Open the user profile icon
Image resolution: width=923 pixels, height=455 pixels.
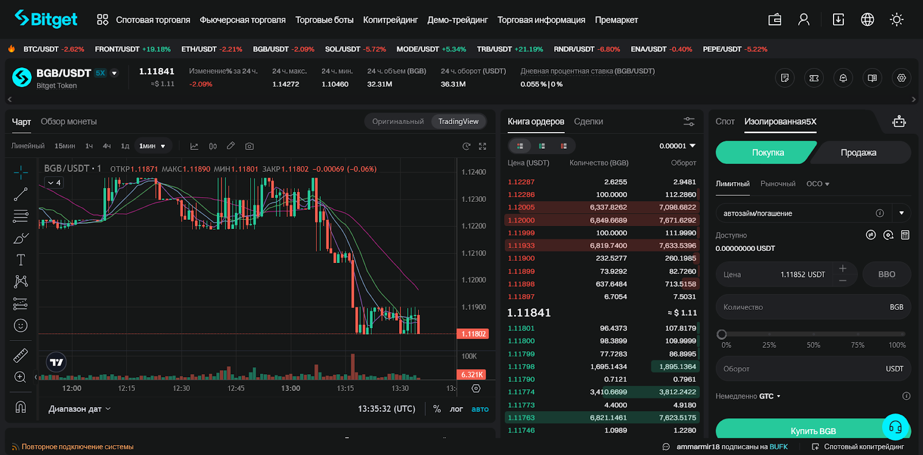[x=804, y=20]
